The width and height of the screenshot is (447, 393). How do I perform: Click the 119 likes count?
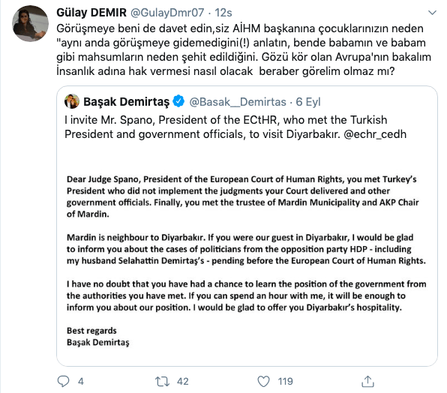(x=285, y=381)
